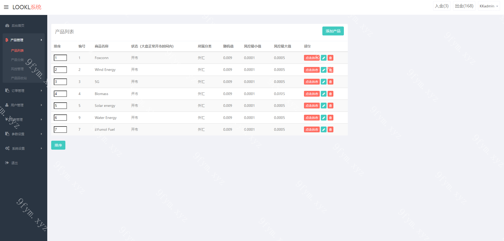
Task: Click 点击休市 for Water Energy
Action: 312,118
